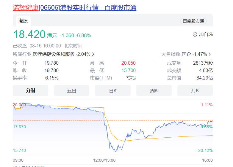The width and height of the screenshot is (233, 167).
Task: Open the 诺辉健康[06606]港股实时行情 title link
Action: 74,8
